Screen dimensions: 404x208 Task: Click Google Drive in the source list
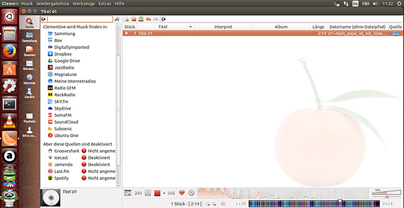[x=64, y=61]
